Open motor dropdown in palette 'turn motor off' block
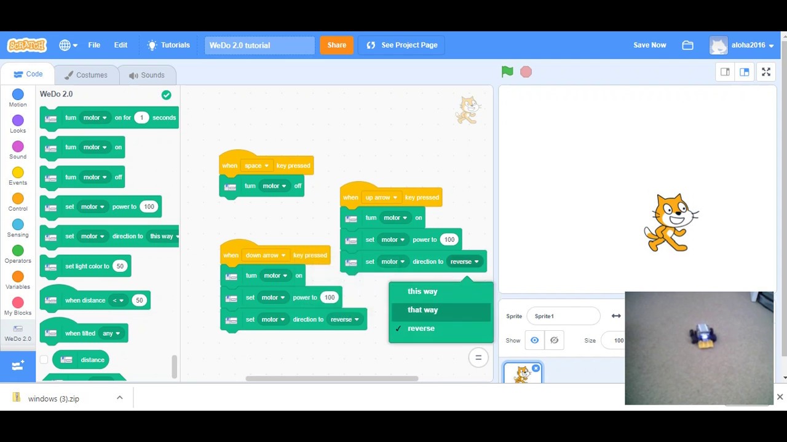 (95, 177)
